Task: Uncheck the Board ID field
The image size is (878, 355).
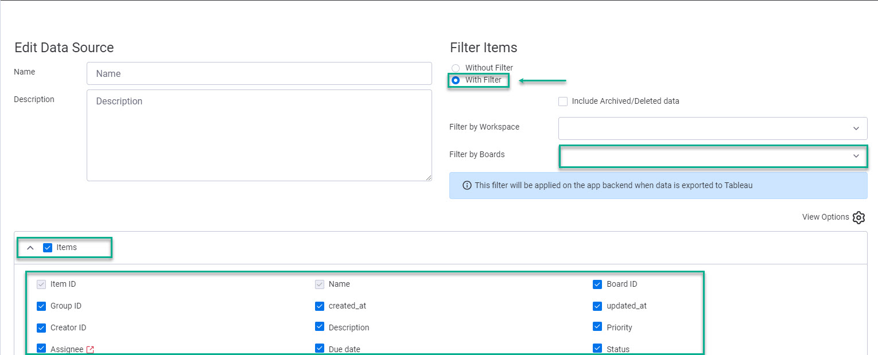Action: coord(597,284)
